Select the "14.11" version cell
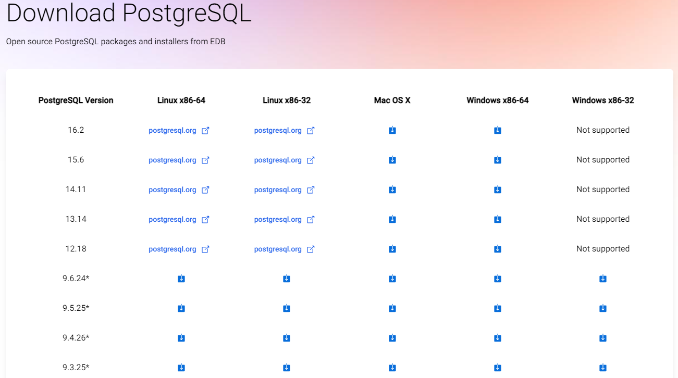Viewport: 678px width, 378px height. point(76,190)
